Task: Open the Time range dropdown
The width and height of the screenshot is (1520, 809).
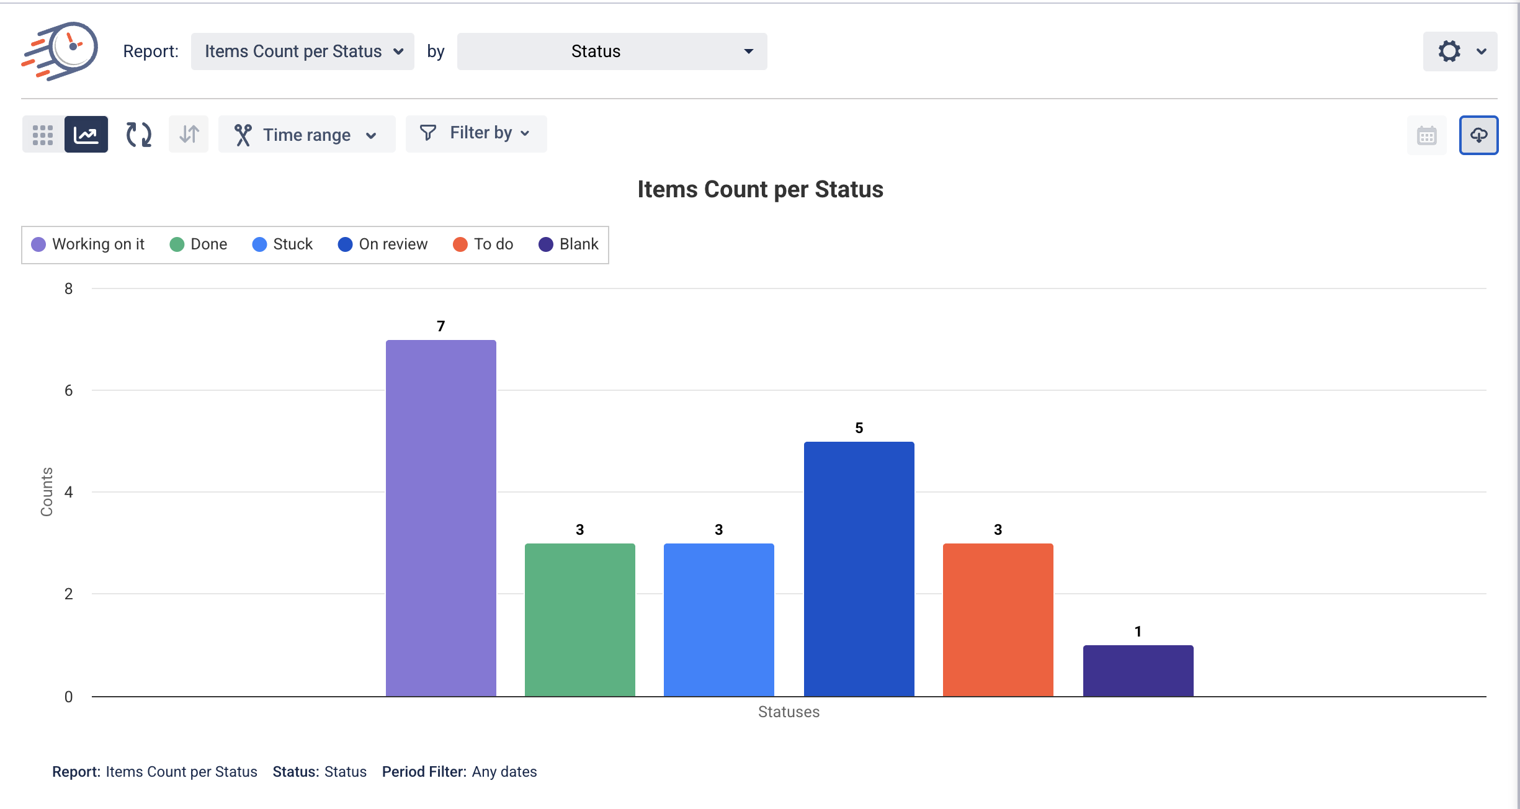Action: [x=306, y=135]
